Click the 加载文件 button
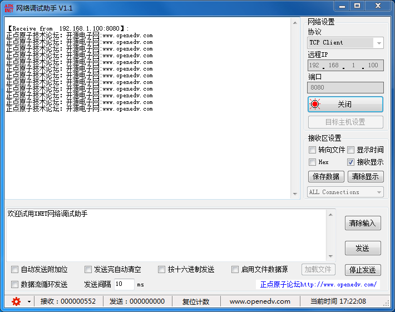Image resolution: width=395 pixels, height=312 pixels. [x=318, y=269]
